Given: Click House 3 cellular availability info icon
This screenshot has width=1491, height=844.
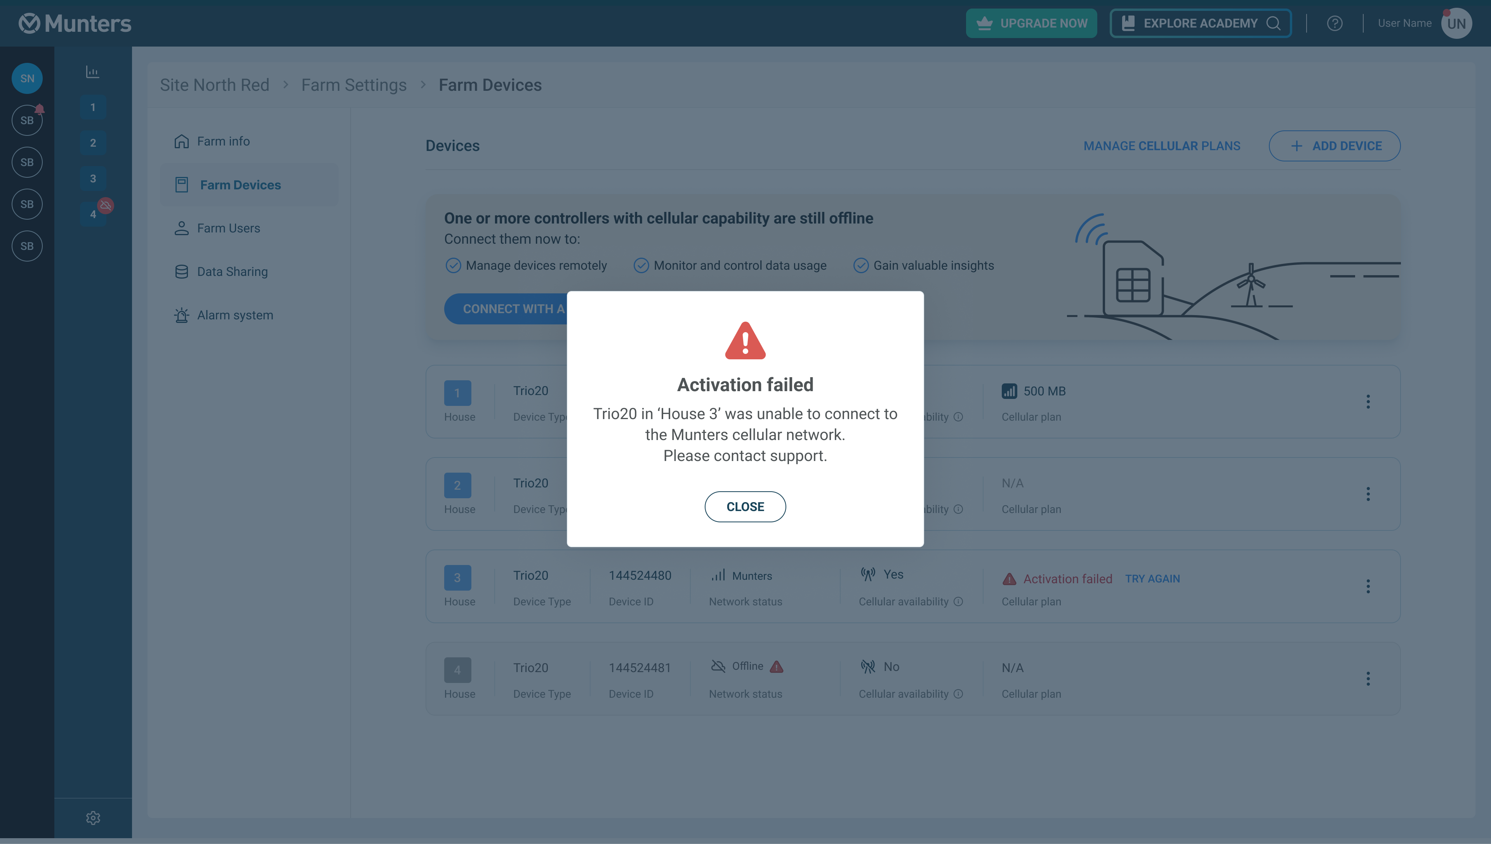Looking at the screenshot, I should pyautogui.click(x=959, y=602).
